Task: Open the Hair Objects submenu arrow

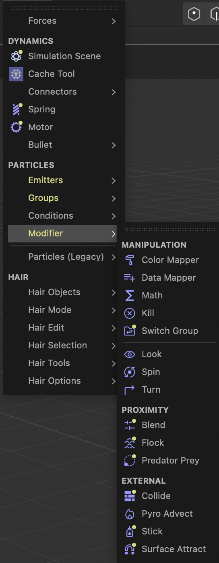Action: click(x=114, y=292)
